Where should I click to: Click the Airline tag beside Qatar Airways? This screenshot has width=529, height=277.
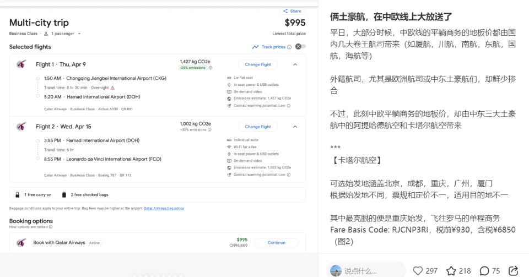pyautogui.click(x=94, y=243)
